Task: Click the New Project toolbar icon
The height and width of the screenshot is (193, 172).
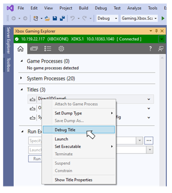Action: coord(35,19)
